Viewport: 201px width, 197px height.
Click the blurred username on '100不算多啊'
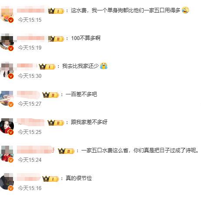tap(33, 38)
